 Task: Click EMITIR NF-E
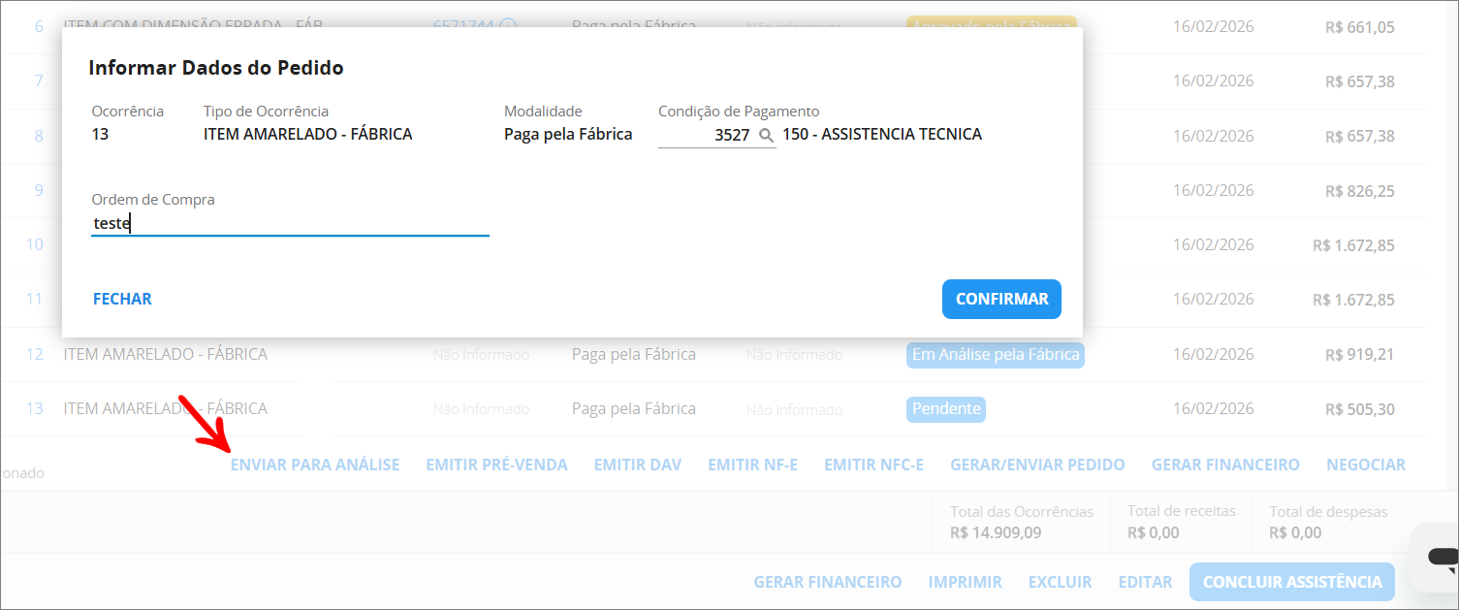(752, 464)
